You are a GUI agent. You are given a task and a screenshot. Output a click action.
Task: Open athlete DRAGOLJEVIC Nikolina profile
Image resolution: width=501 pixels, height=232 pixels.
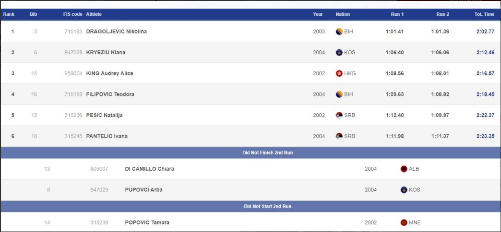pos(116,32)
